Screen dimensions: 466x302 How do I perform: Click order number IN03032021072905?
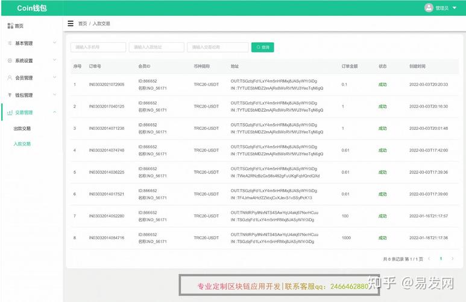(107, 85)
